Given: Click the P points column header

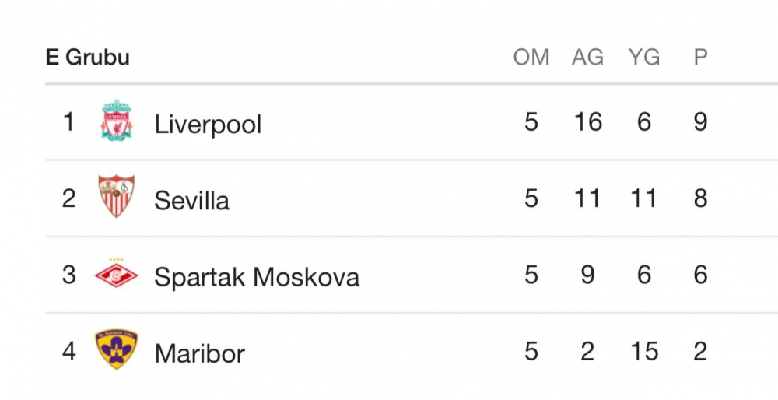Looking at the screenshot, I should coord(700,58).
